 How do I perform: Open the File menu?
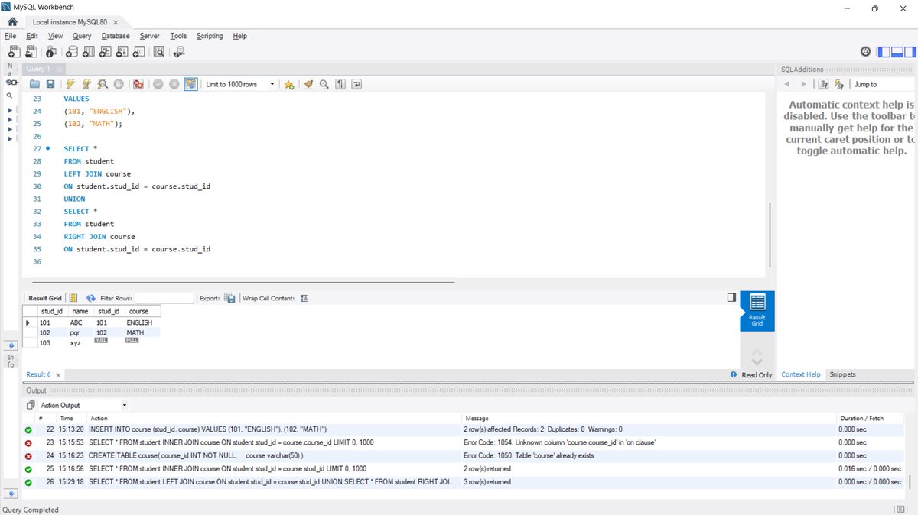pos(10,36)
